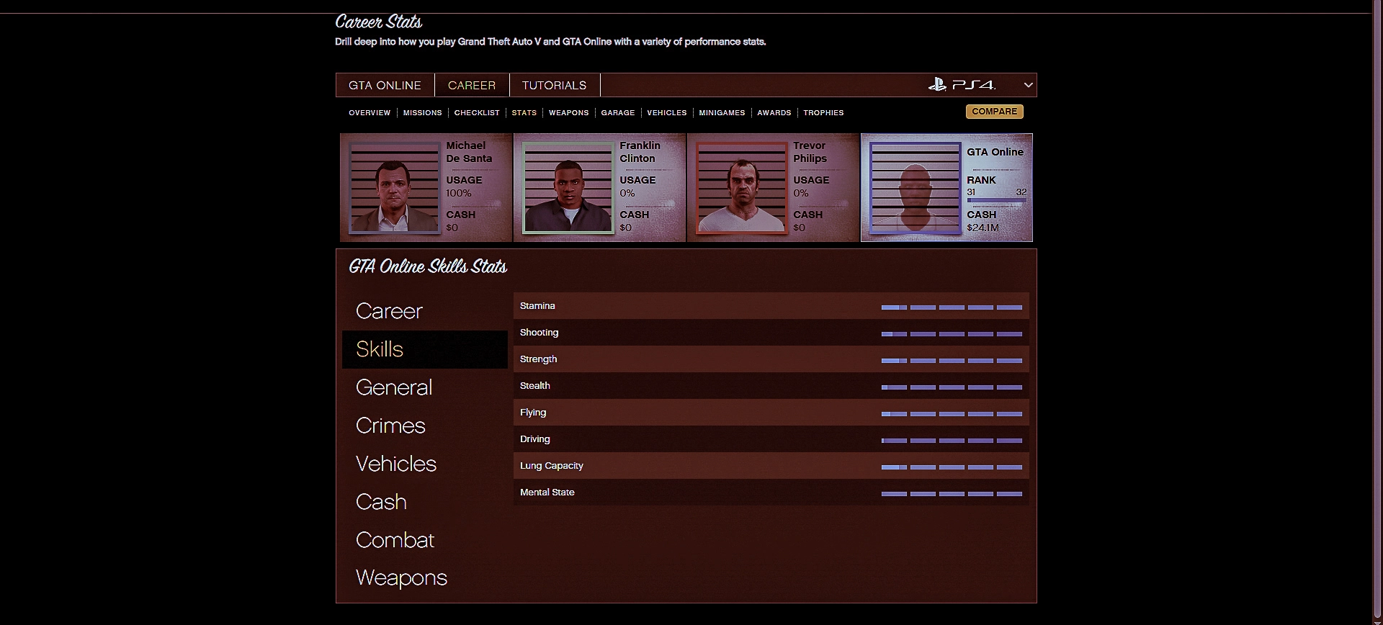The width and height of the screenshot is (1383, 625).
Task: Click Michael's usage value "100%"
Action: 459,193
